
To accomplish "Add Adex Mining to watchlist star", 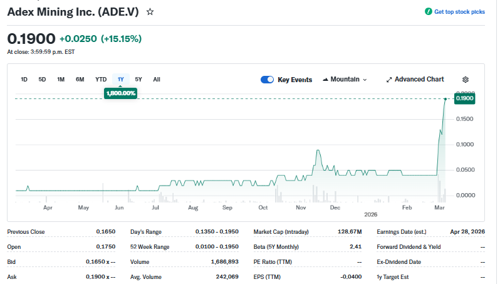I will (150, 12).
